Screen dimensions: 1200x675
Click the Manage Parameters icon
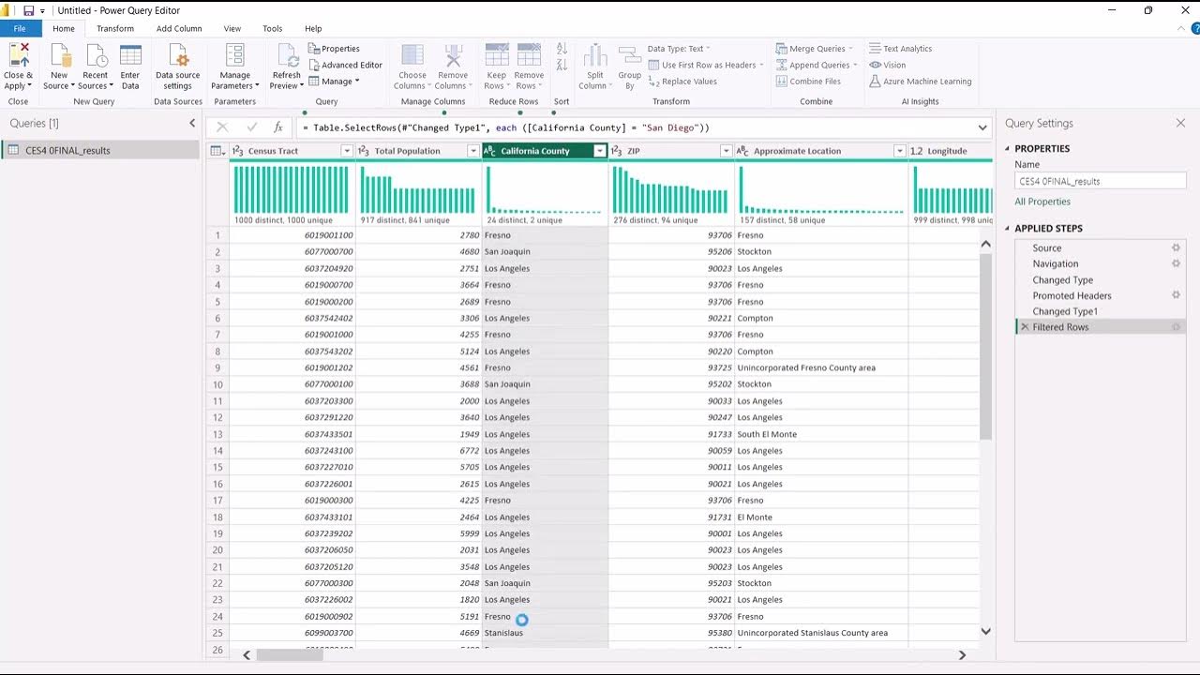pos(234,55)
